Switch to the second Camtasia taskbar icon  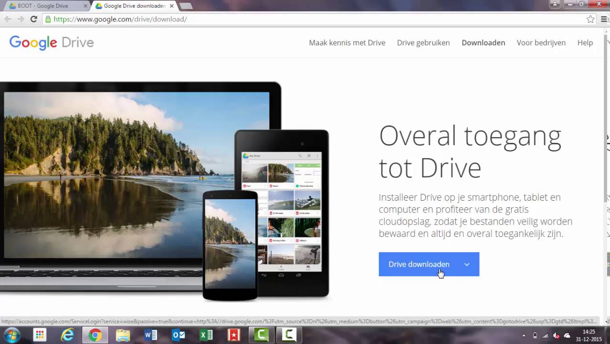click(289, 335)
